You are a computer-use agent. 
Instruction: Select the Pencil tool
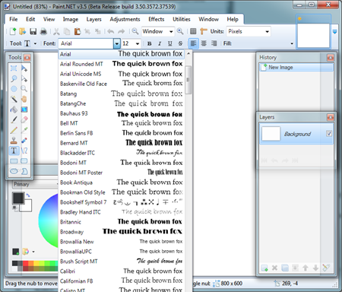click(x=14, y=130)
